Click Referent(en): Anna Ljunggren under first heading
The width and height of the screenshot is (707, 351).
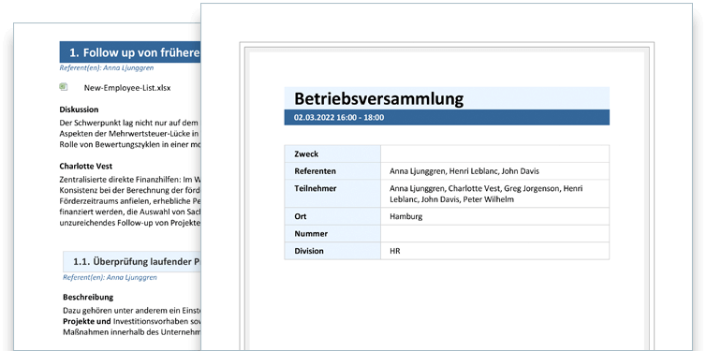coord(107,68)
